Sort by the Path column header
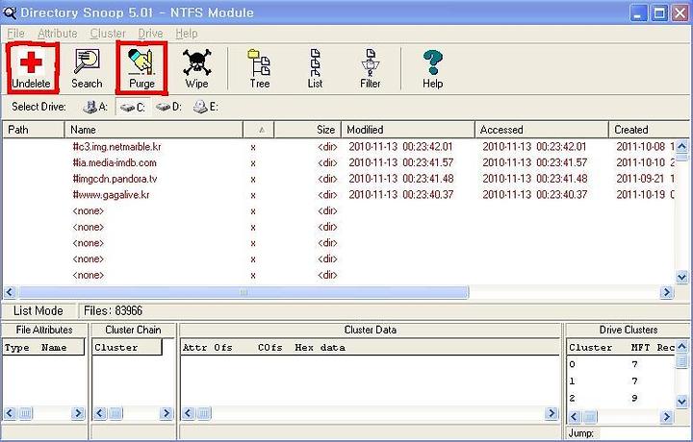Image resolution: width=693 pixels, height=442 pixels. (34, 130)
